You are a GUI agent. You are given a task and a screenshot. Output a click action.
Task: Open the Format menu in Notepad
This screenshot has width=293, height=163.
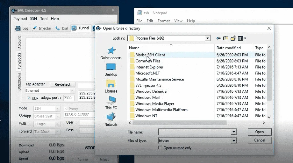pyautogui.click(x=164, y=21)
